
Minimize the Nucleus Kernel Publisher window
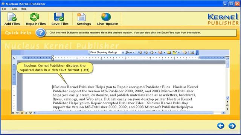tap(225, 4)
